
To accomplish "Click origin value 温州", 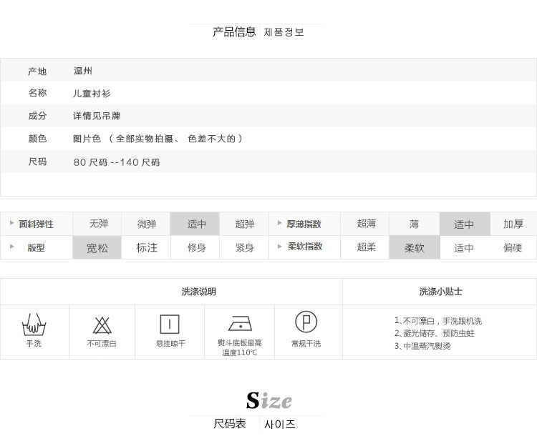I will [x=83, y=71].
